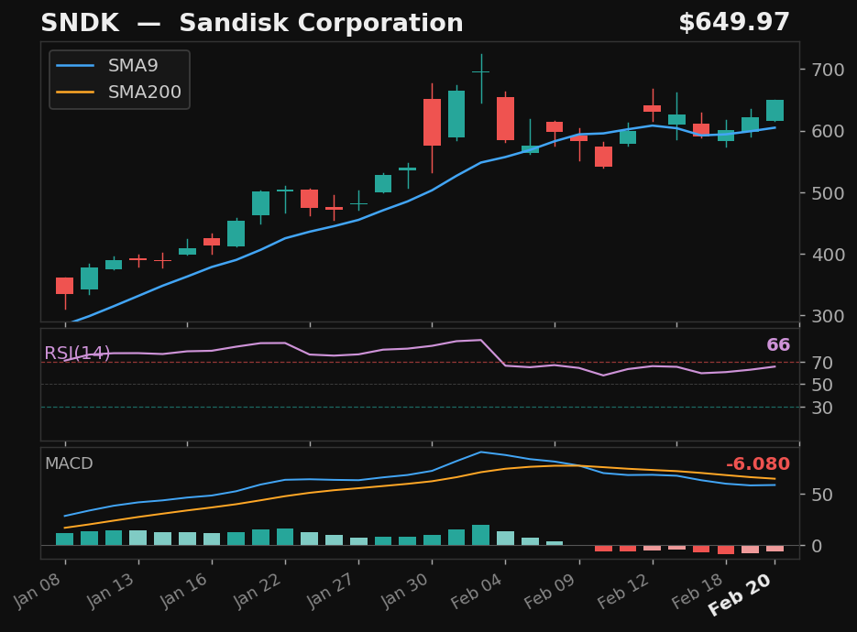Click the MACD 50 axis label

click(822, 495)
